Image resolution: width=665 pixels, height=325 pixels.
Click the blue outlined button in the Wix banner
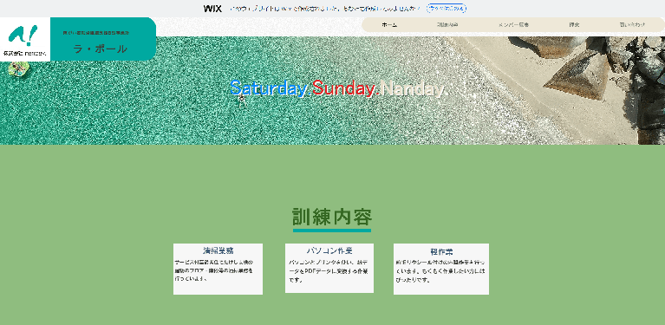447,8
